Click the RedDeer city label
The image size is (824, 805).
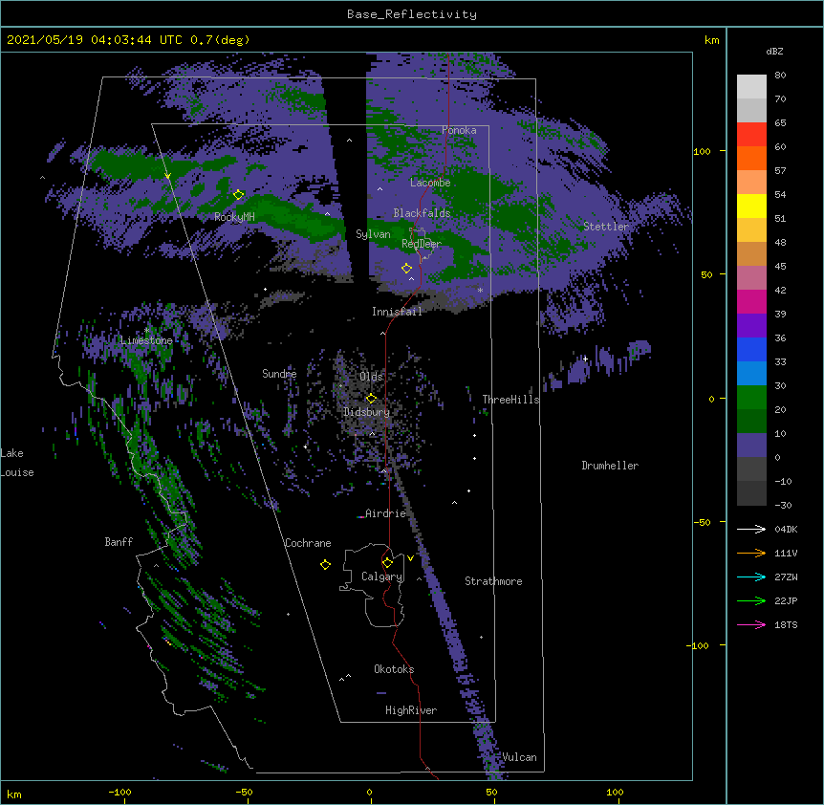point(422,244)
